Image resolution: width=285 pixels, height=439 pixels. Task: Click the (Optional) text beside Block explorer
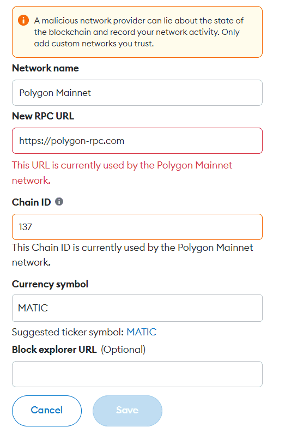(123, 350)
